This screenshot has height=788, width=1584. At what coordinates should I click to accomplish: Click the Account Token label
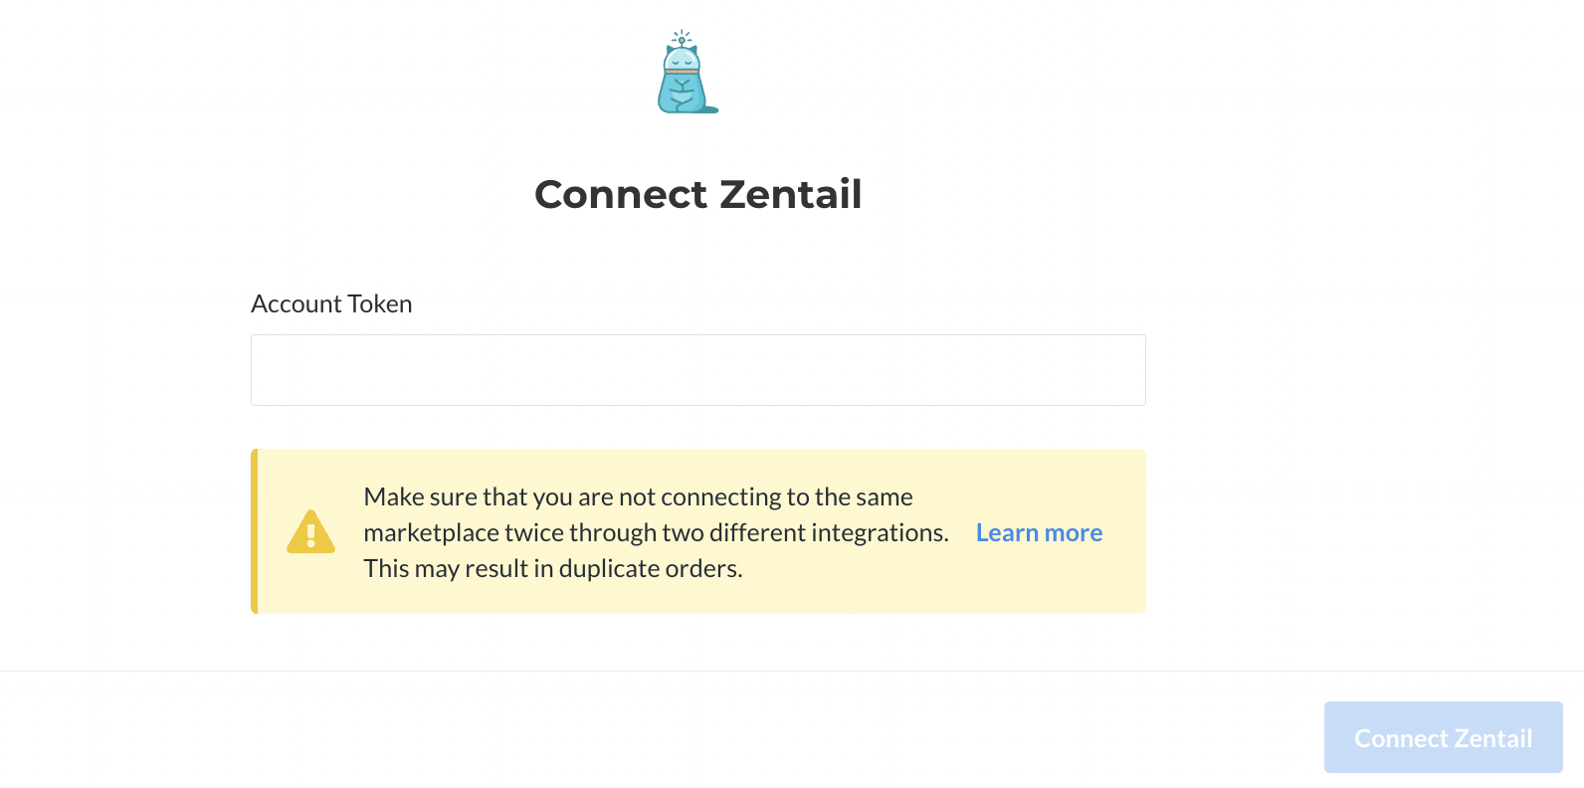(x=331, y=303)
